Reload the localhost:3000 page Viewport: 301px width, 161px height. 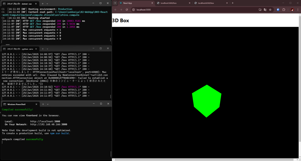[127, 10]
